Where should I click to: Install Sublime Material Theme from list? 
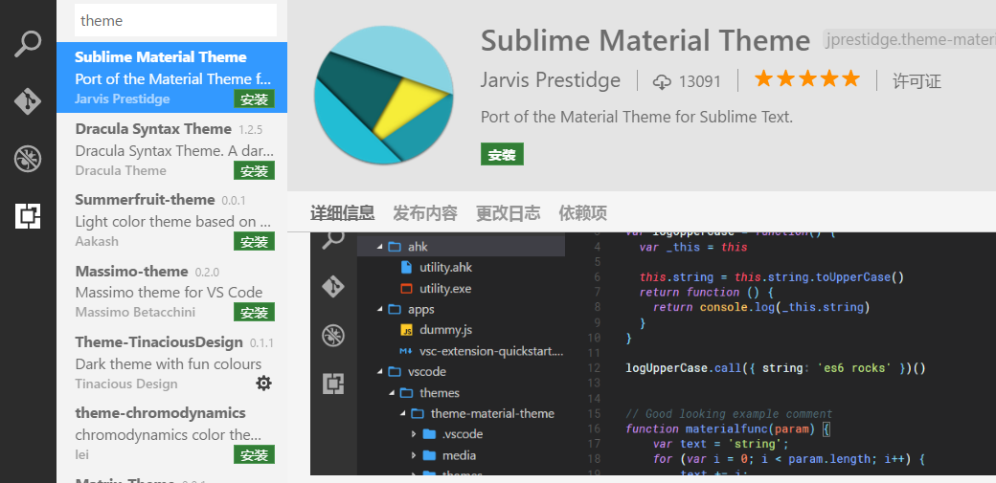pos(254,99)
